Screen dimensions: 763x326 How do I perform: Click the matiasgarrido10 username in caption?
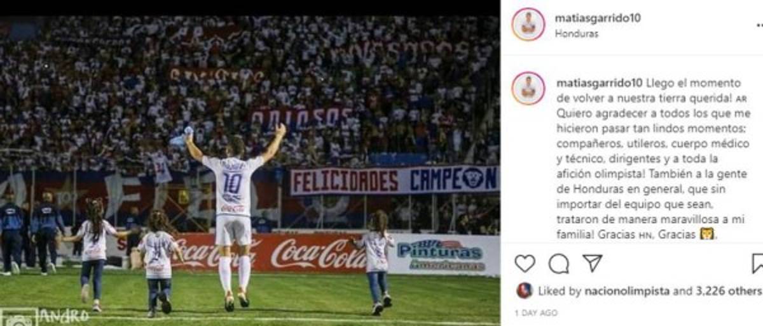click(599, 83)
